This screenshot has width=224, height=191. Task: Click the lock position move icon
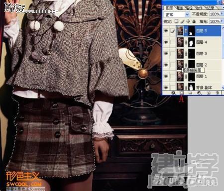pyautogui.click(x=188, y=21)
